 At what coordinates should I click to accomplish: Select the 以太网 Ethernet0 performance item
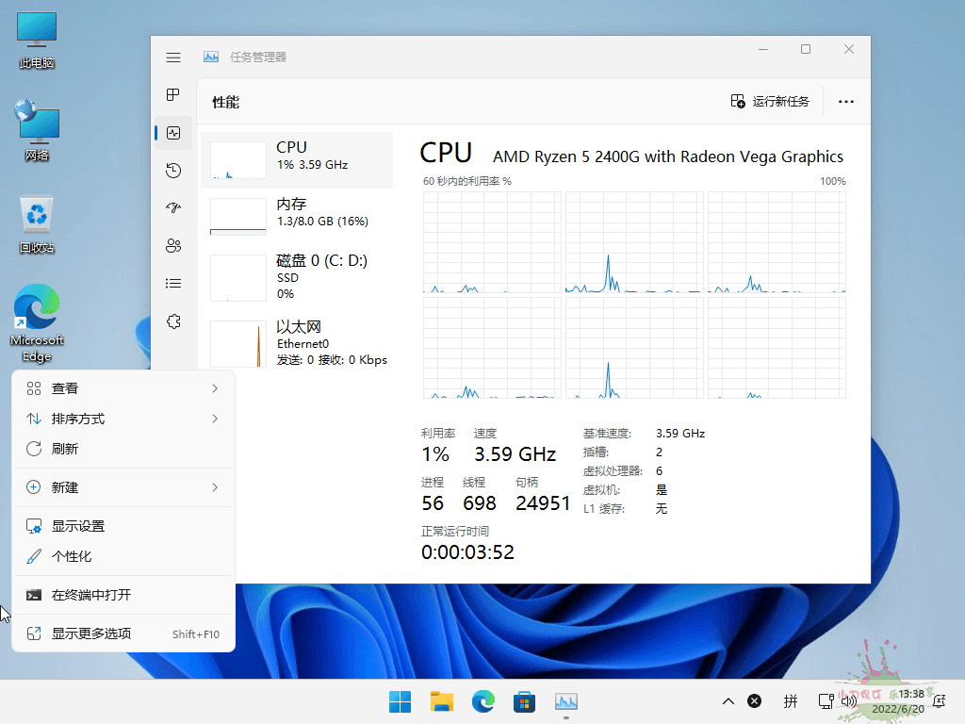tap(296, 341)
